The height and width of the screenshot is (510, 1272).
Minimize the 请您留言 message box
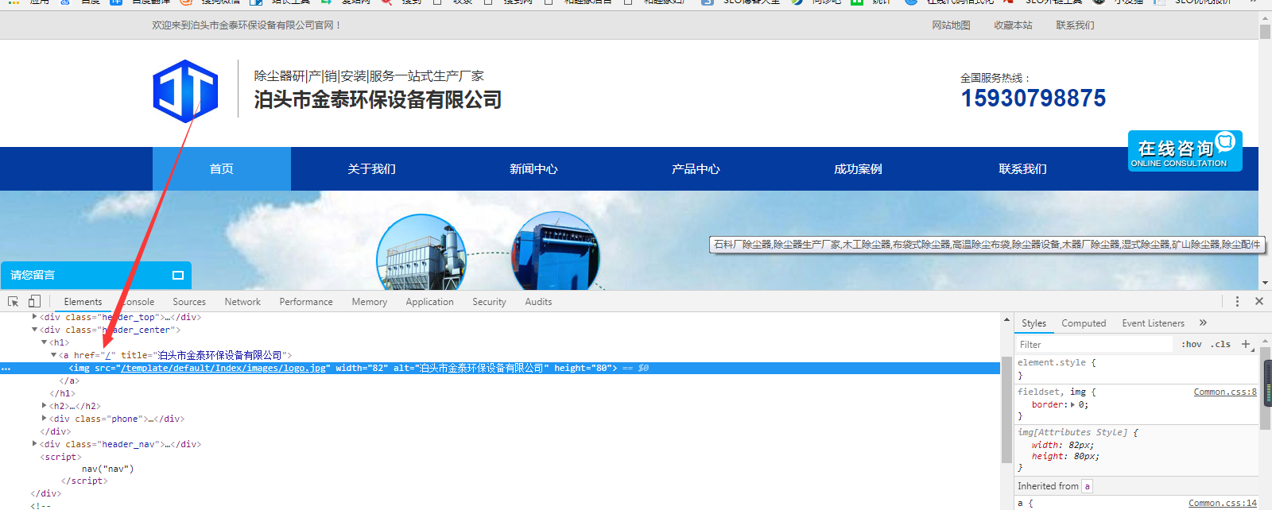(x=178, y=276)
